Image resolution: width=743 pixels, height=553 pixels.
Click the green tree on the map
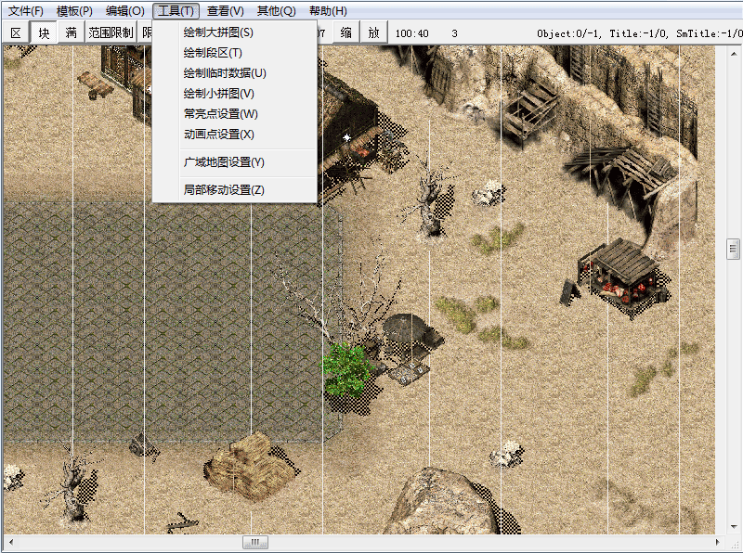[x=345, y=370]
